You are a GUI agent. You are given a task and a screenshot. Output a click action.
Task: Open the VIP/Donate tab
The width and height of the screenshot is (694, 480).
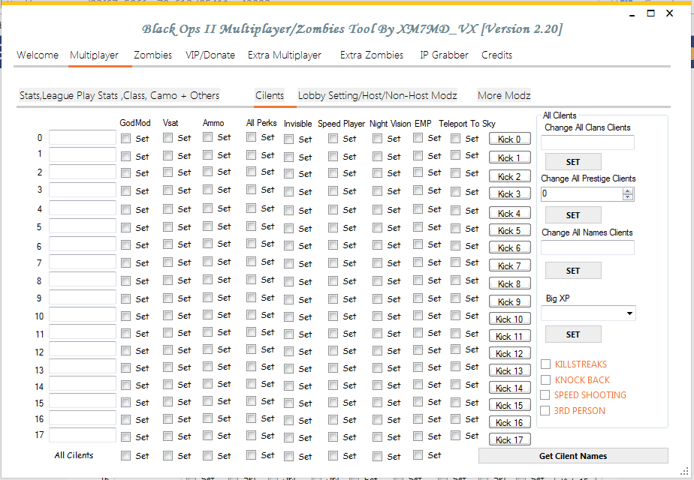[x=210, y=55]
